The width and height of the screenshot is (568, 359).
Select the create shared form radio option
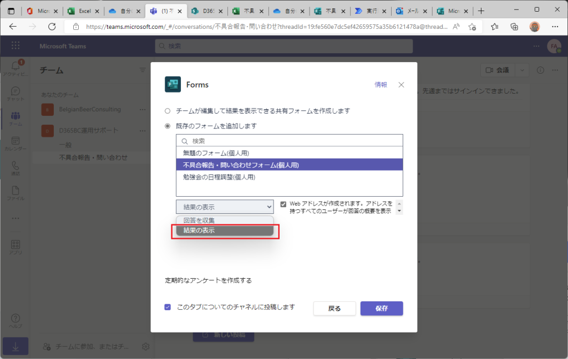pyautogui.click(x=168, y=111)
